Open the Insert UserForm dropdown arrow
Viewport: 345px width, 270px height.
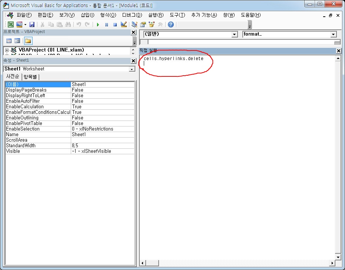pyautogui.click(x=25, y=24)
